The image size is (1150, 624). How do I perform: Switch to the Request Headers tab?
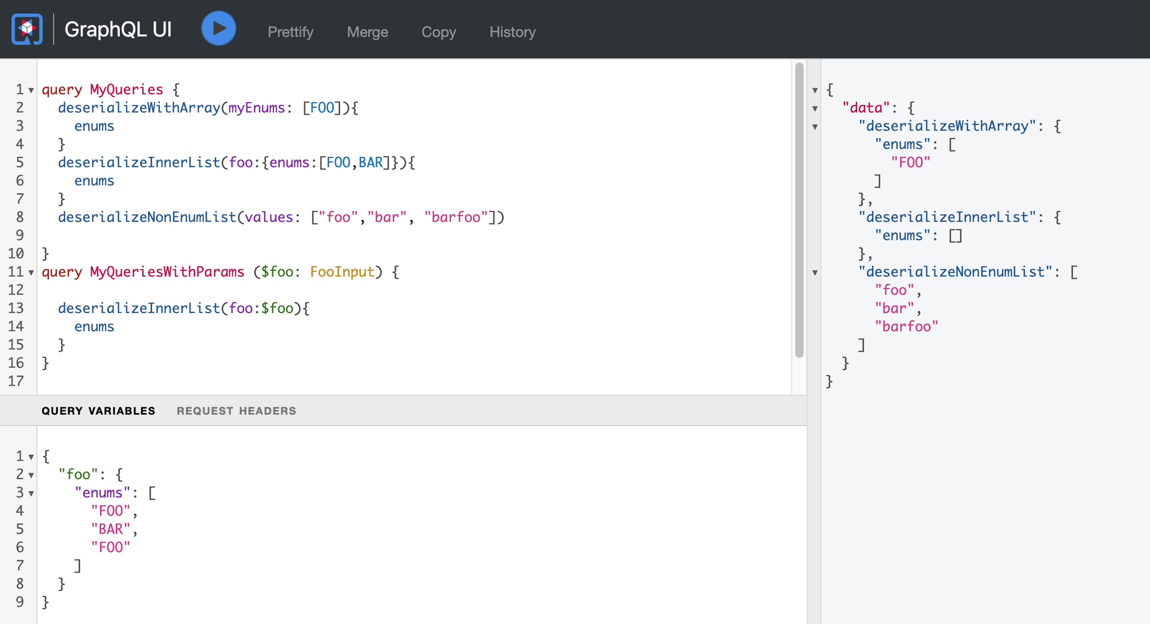point(236,411)
